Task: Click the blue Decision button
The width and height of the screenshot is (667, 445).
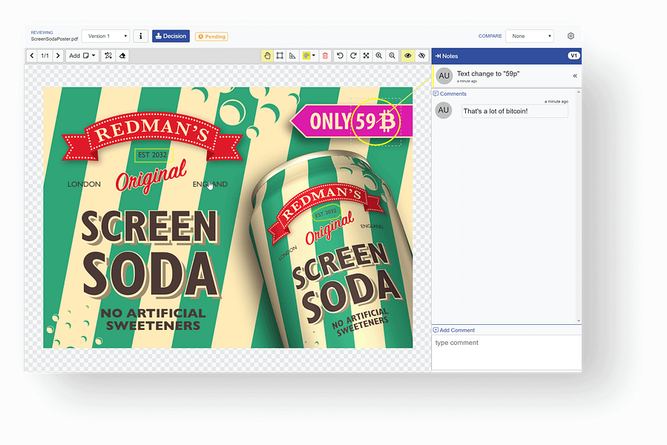Action: 171,36
